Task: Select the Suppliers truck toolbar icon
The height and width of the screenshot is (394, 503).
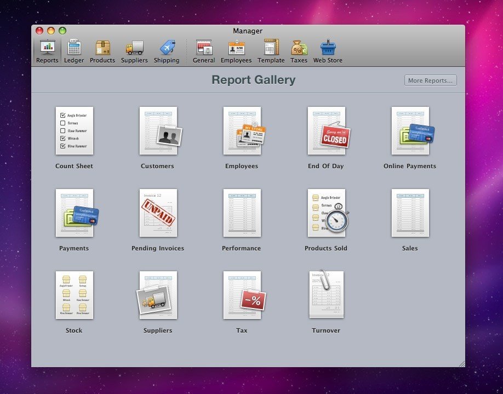Action: pyautogui.click(x=134, y=47)
